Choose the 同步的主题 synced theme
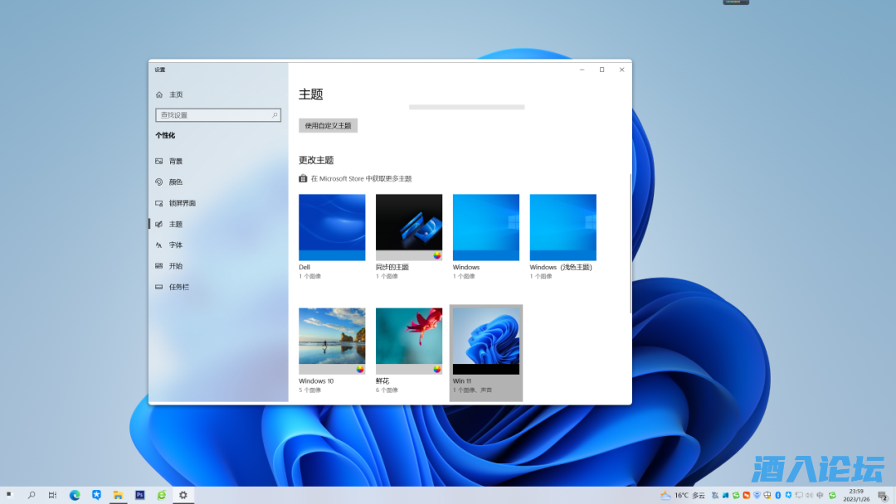This screenshot has width=896, height=504. pyautogui.click(x=409, y=227)
